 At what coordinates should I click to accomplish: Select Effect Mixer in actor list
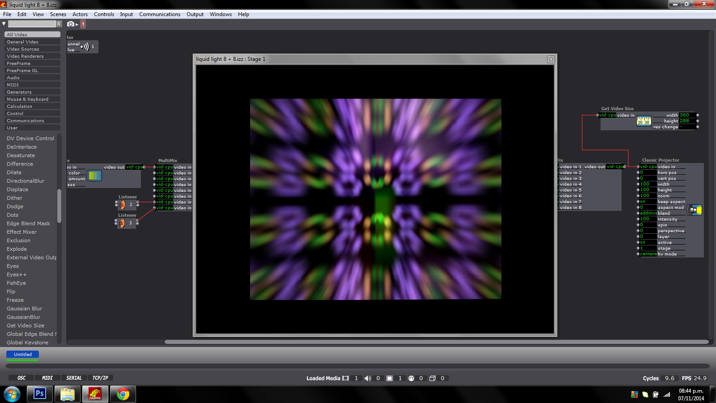22,232
